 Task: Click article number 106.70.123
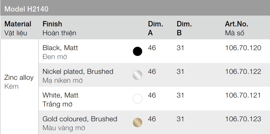[243, 119]
